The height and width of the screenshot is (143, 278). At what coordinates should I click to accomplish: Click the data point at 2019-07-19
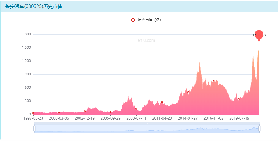point(239,99)
